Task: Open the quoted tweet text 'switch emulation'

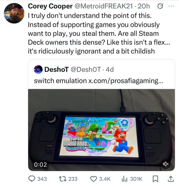Action: (60, 81)
